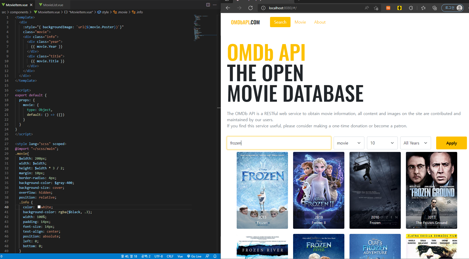Click cursor position '줄 40, 열 18' in status bar
This screenshot has height=259, width=469.
[129, 256]
